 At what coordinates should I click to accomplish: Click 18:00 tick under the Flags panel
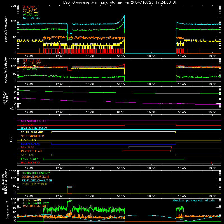tap(90, 168)
